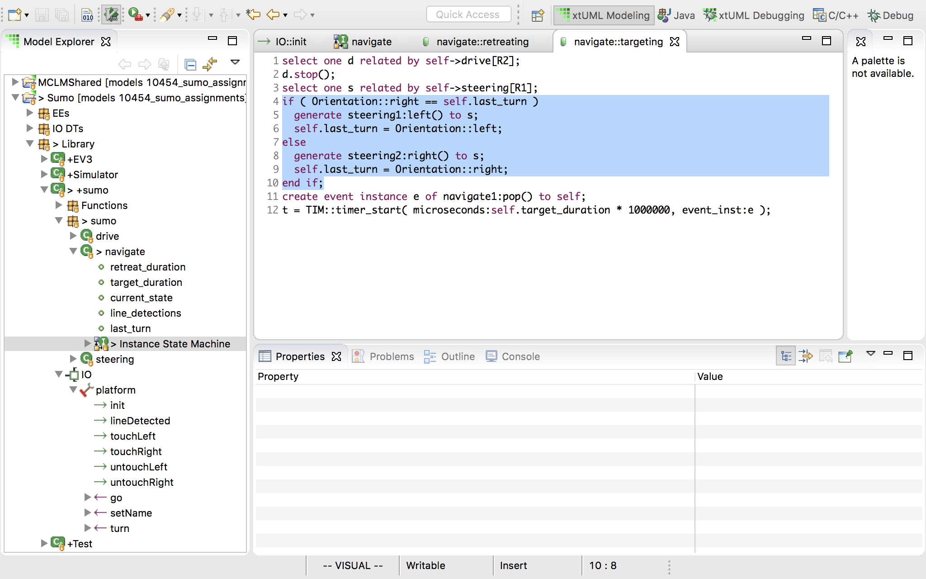Switch to the Debug perspective

(x=890, y=15)
